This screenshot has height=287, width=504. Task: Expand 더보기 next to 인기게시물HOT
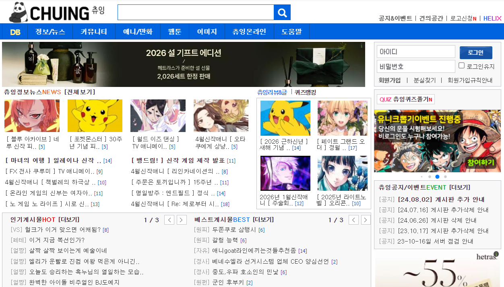click(69, 220)
